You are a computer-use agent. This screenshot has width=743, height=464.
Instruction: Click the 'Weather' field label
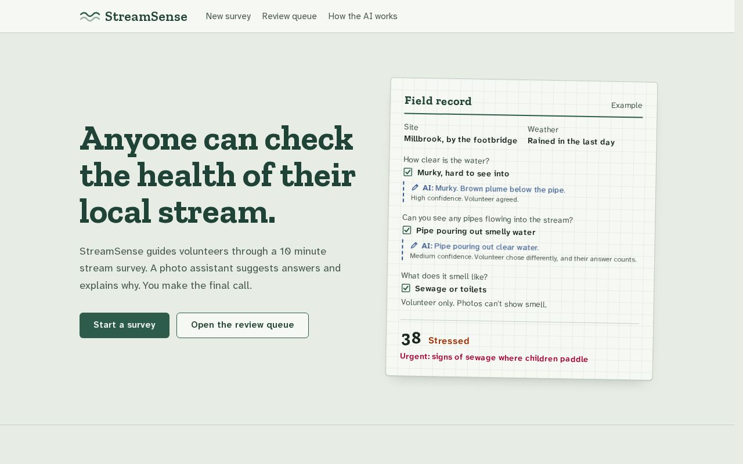pos(543,129)
